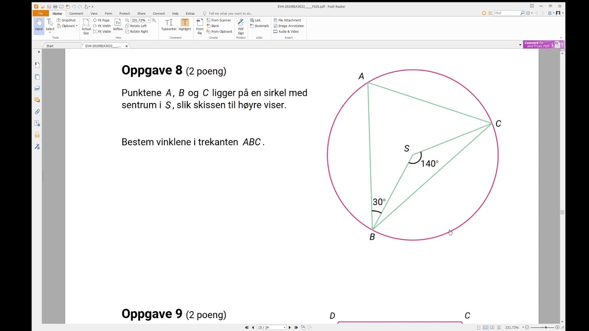The height and width of the screenshot is (331, 589).
Task: Open the Bookmarks navigation panel
Action: click(37, 65)
